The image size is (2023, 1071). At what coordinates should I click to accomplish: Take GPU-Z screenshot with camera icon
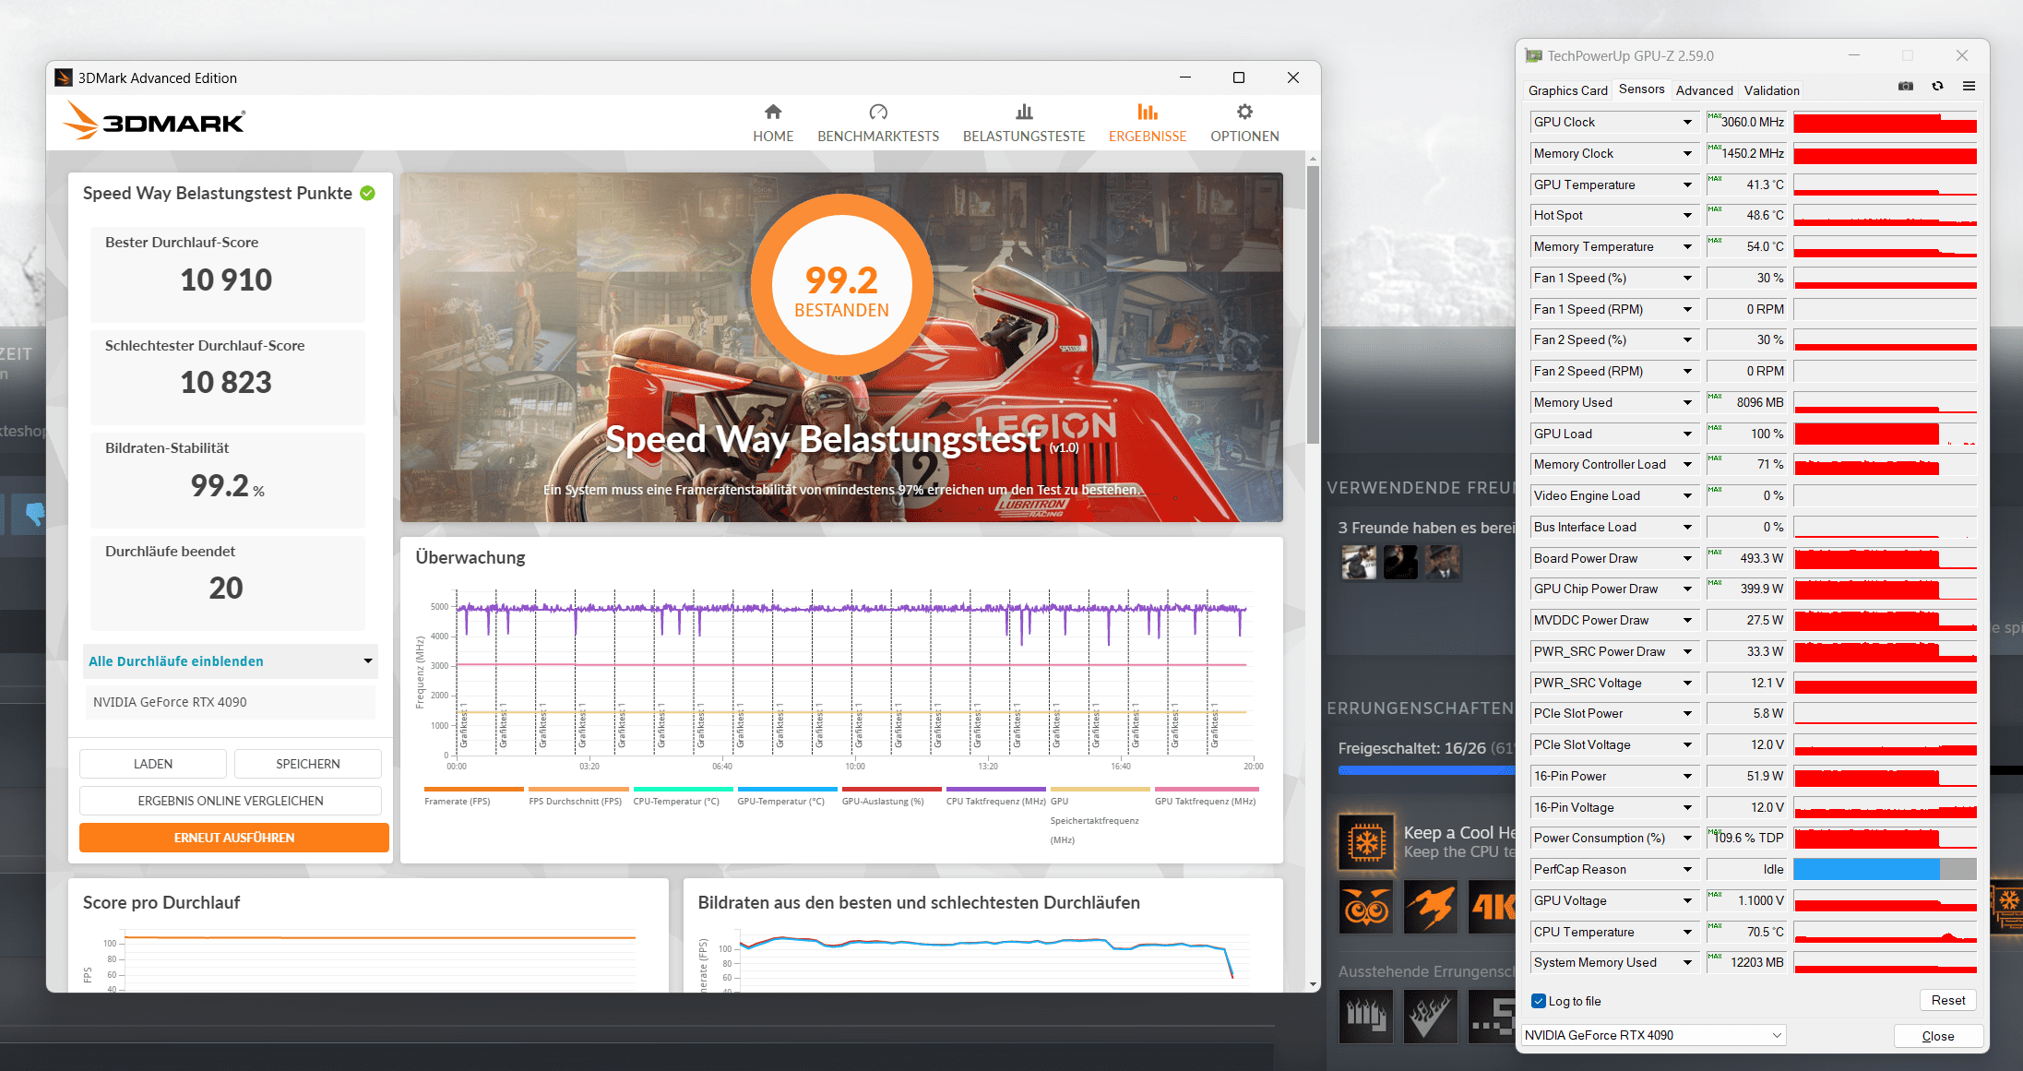pos(1906,86)
